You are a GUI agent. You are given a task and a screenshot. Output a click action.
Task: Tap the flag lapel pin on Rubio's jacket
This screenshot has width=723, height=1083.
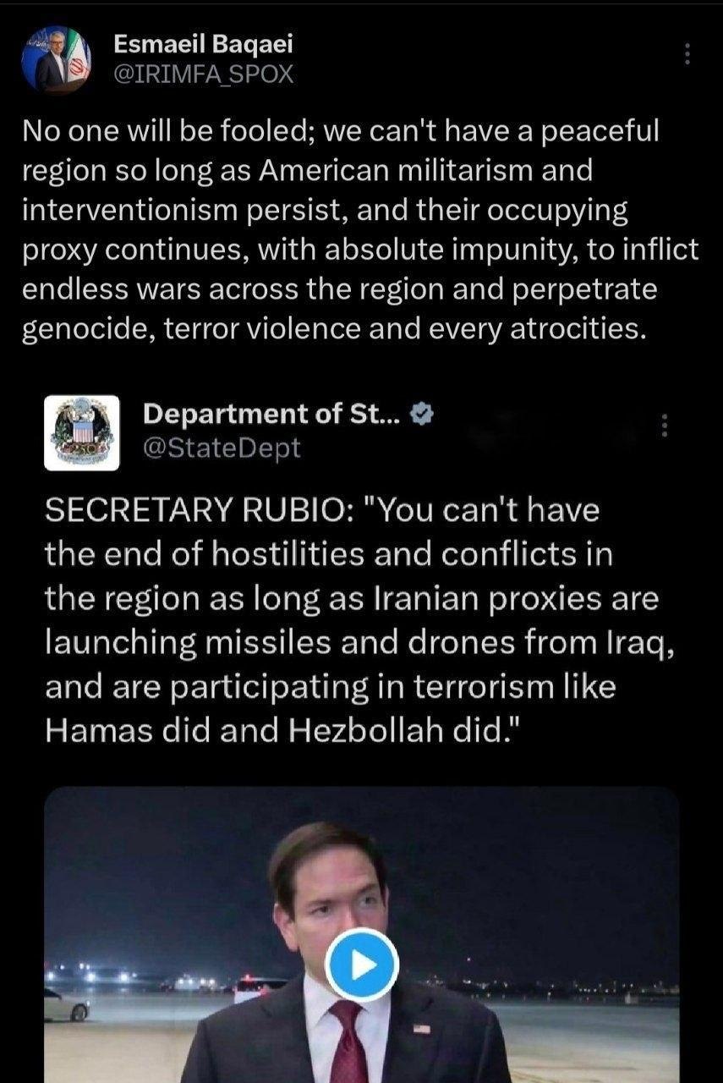tap(420, 1029)
